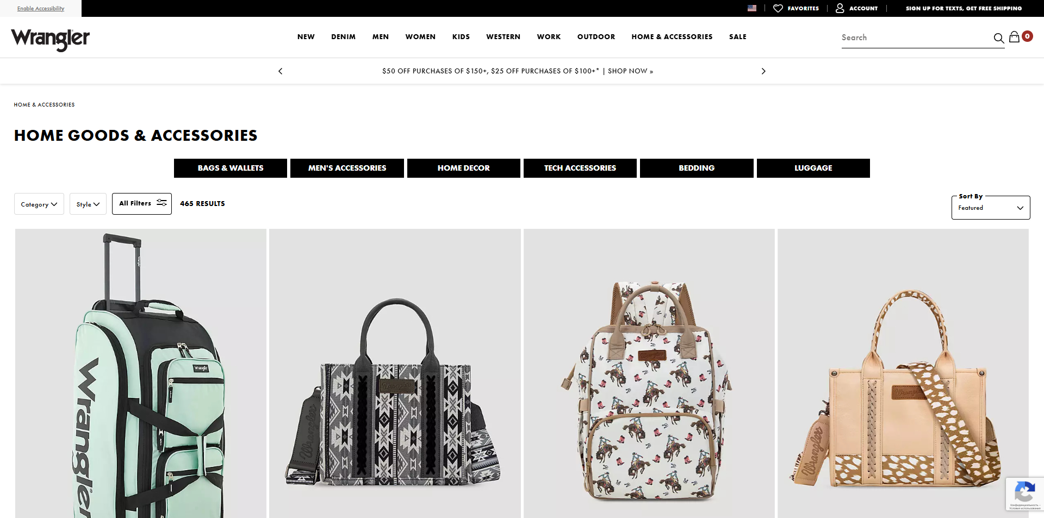The height and width of the screenshot is (518, 1044).
Task: Click the reCAPTCHA badge
Action: coord(1024,494)
